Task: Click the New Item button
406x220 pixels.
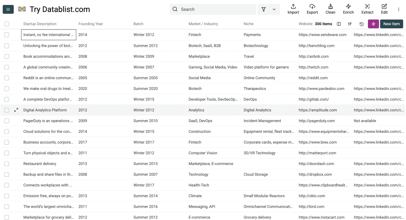Action: pyautogui.click(x=391, y=24)
